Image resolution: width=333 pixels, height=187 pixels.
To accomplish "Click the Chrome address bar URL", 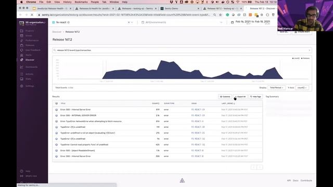I will pyautogui.click(x=126, y=15).
